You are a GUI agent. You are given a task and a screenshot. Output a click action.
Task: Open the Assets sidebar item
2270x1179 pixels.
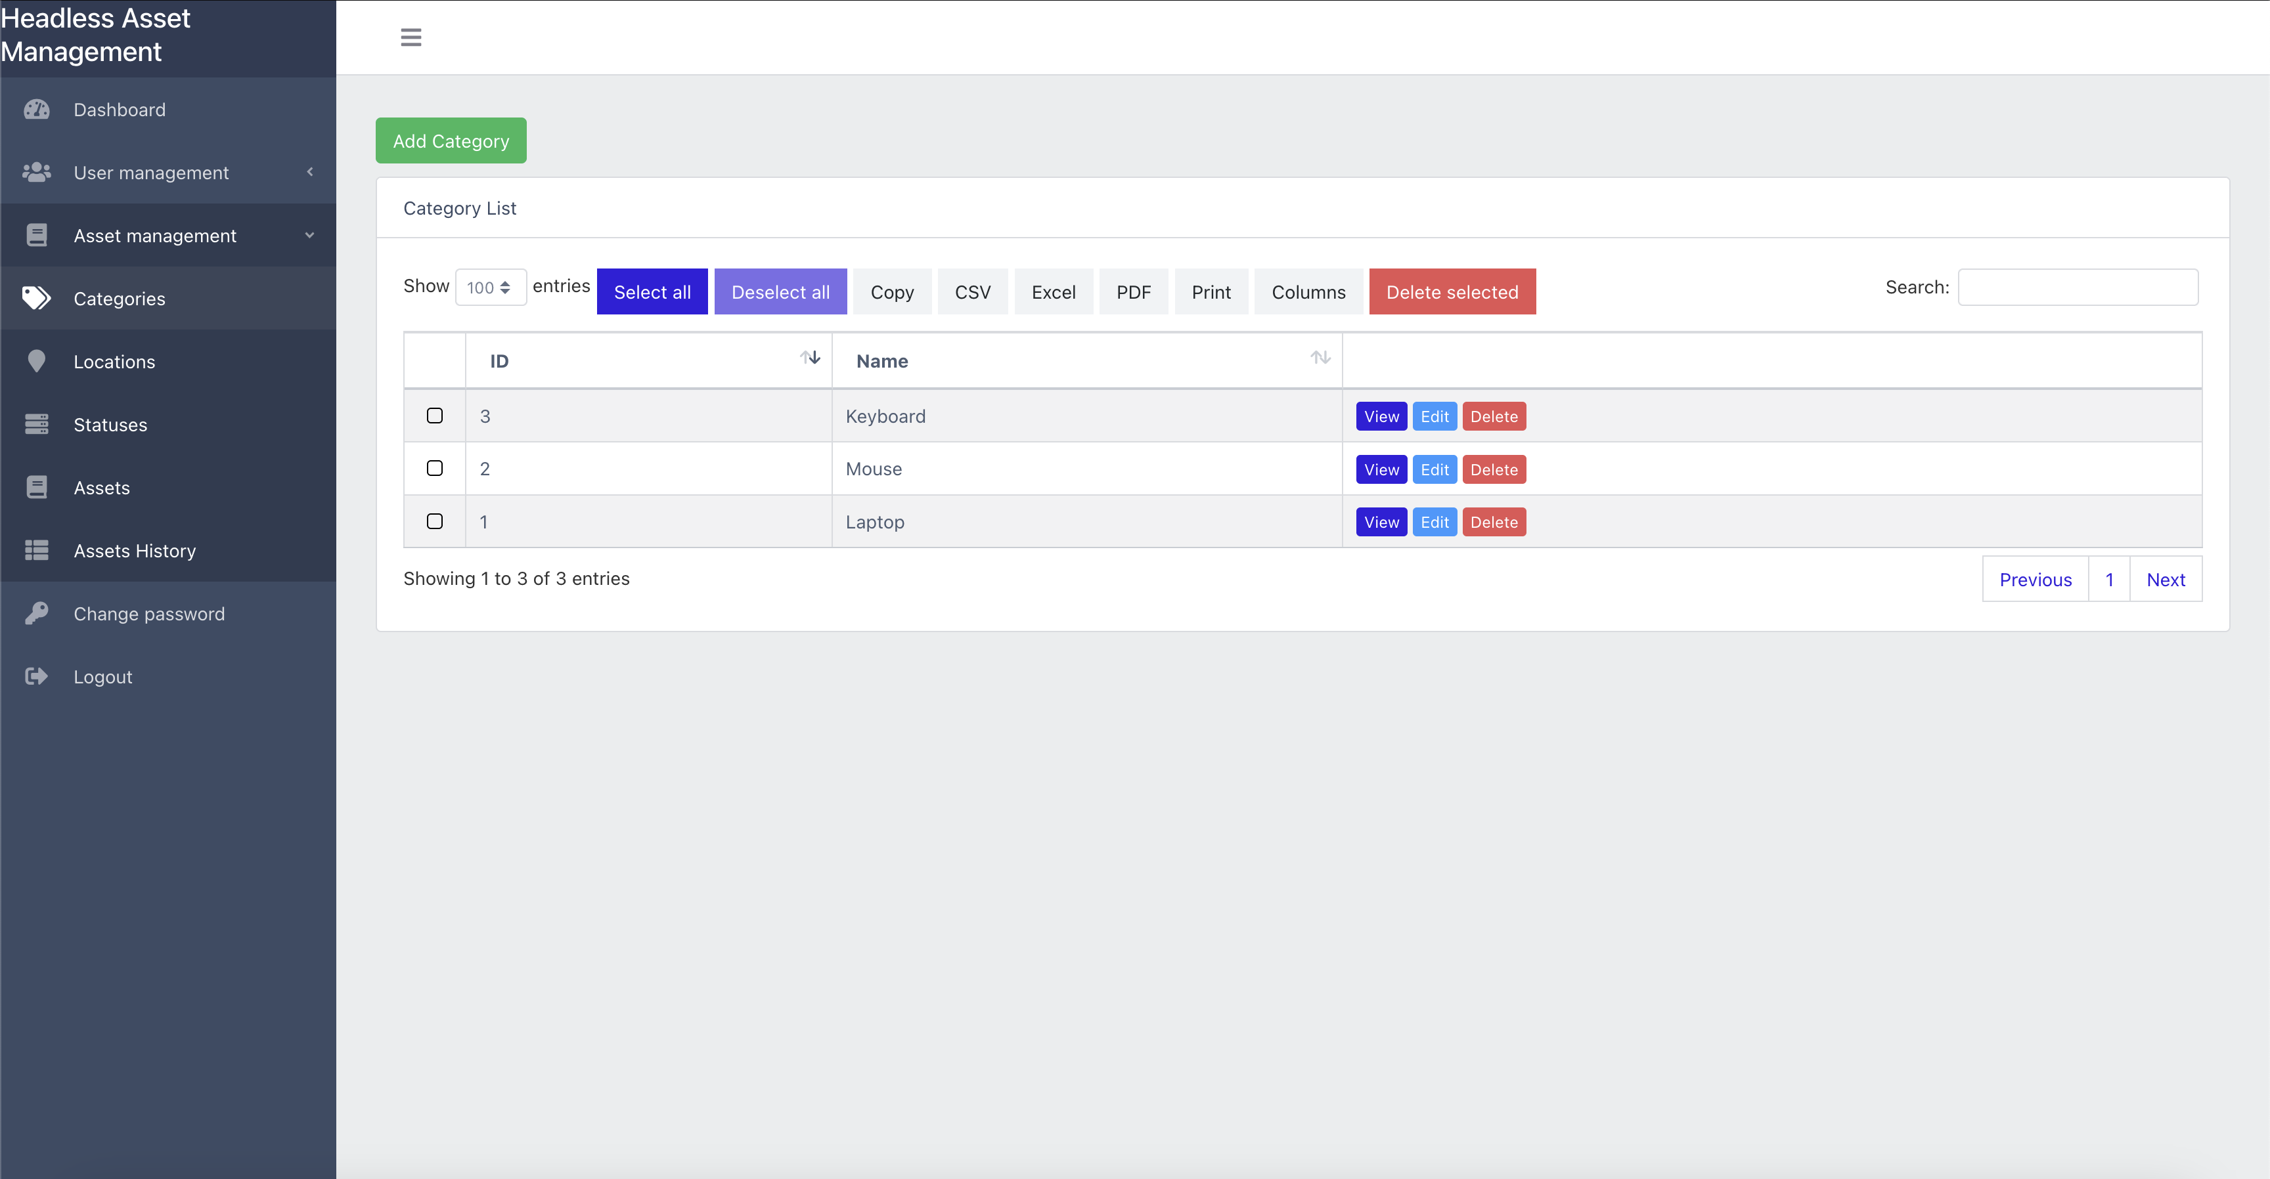click(x=102, y=488)
